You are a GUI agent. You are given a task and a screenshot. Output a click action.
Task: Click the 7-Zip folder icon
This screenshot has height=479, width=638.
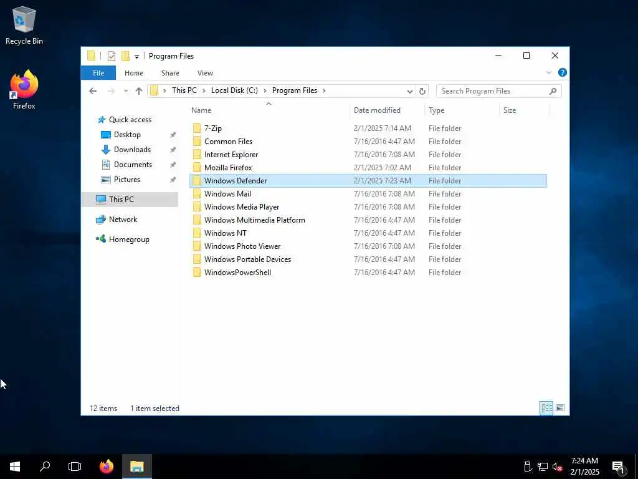pyautogui.click(x=197, y=128)
